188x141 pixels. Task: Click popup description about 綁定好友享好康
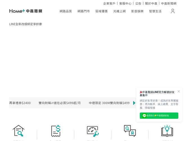(x=159, y=104)
